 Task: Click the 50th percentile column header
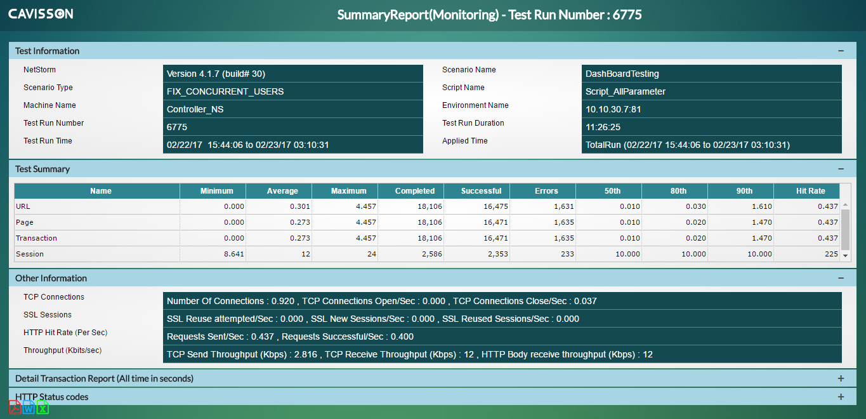pos(609,191)
